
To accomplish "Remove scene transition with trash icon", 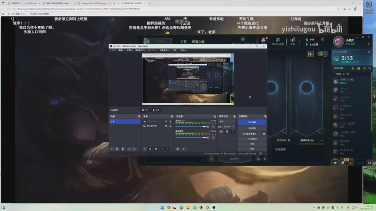I will point(227,132).
